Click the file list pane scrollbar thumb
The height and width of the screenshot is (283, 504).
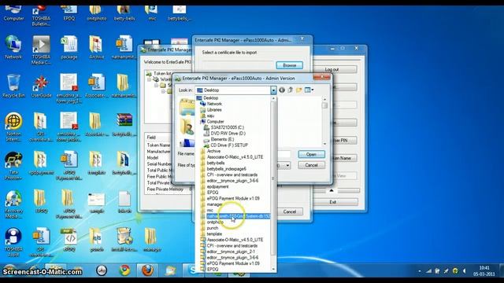tap(324, 105)
